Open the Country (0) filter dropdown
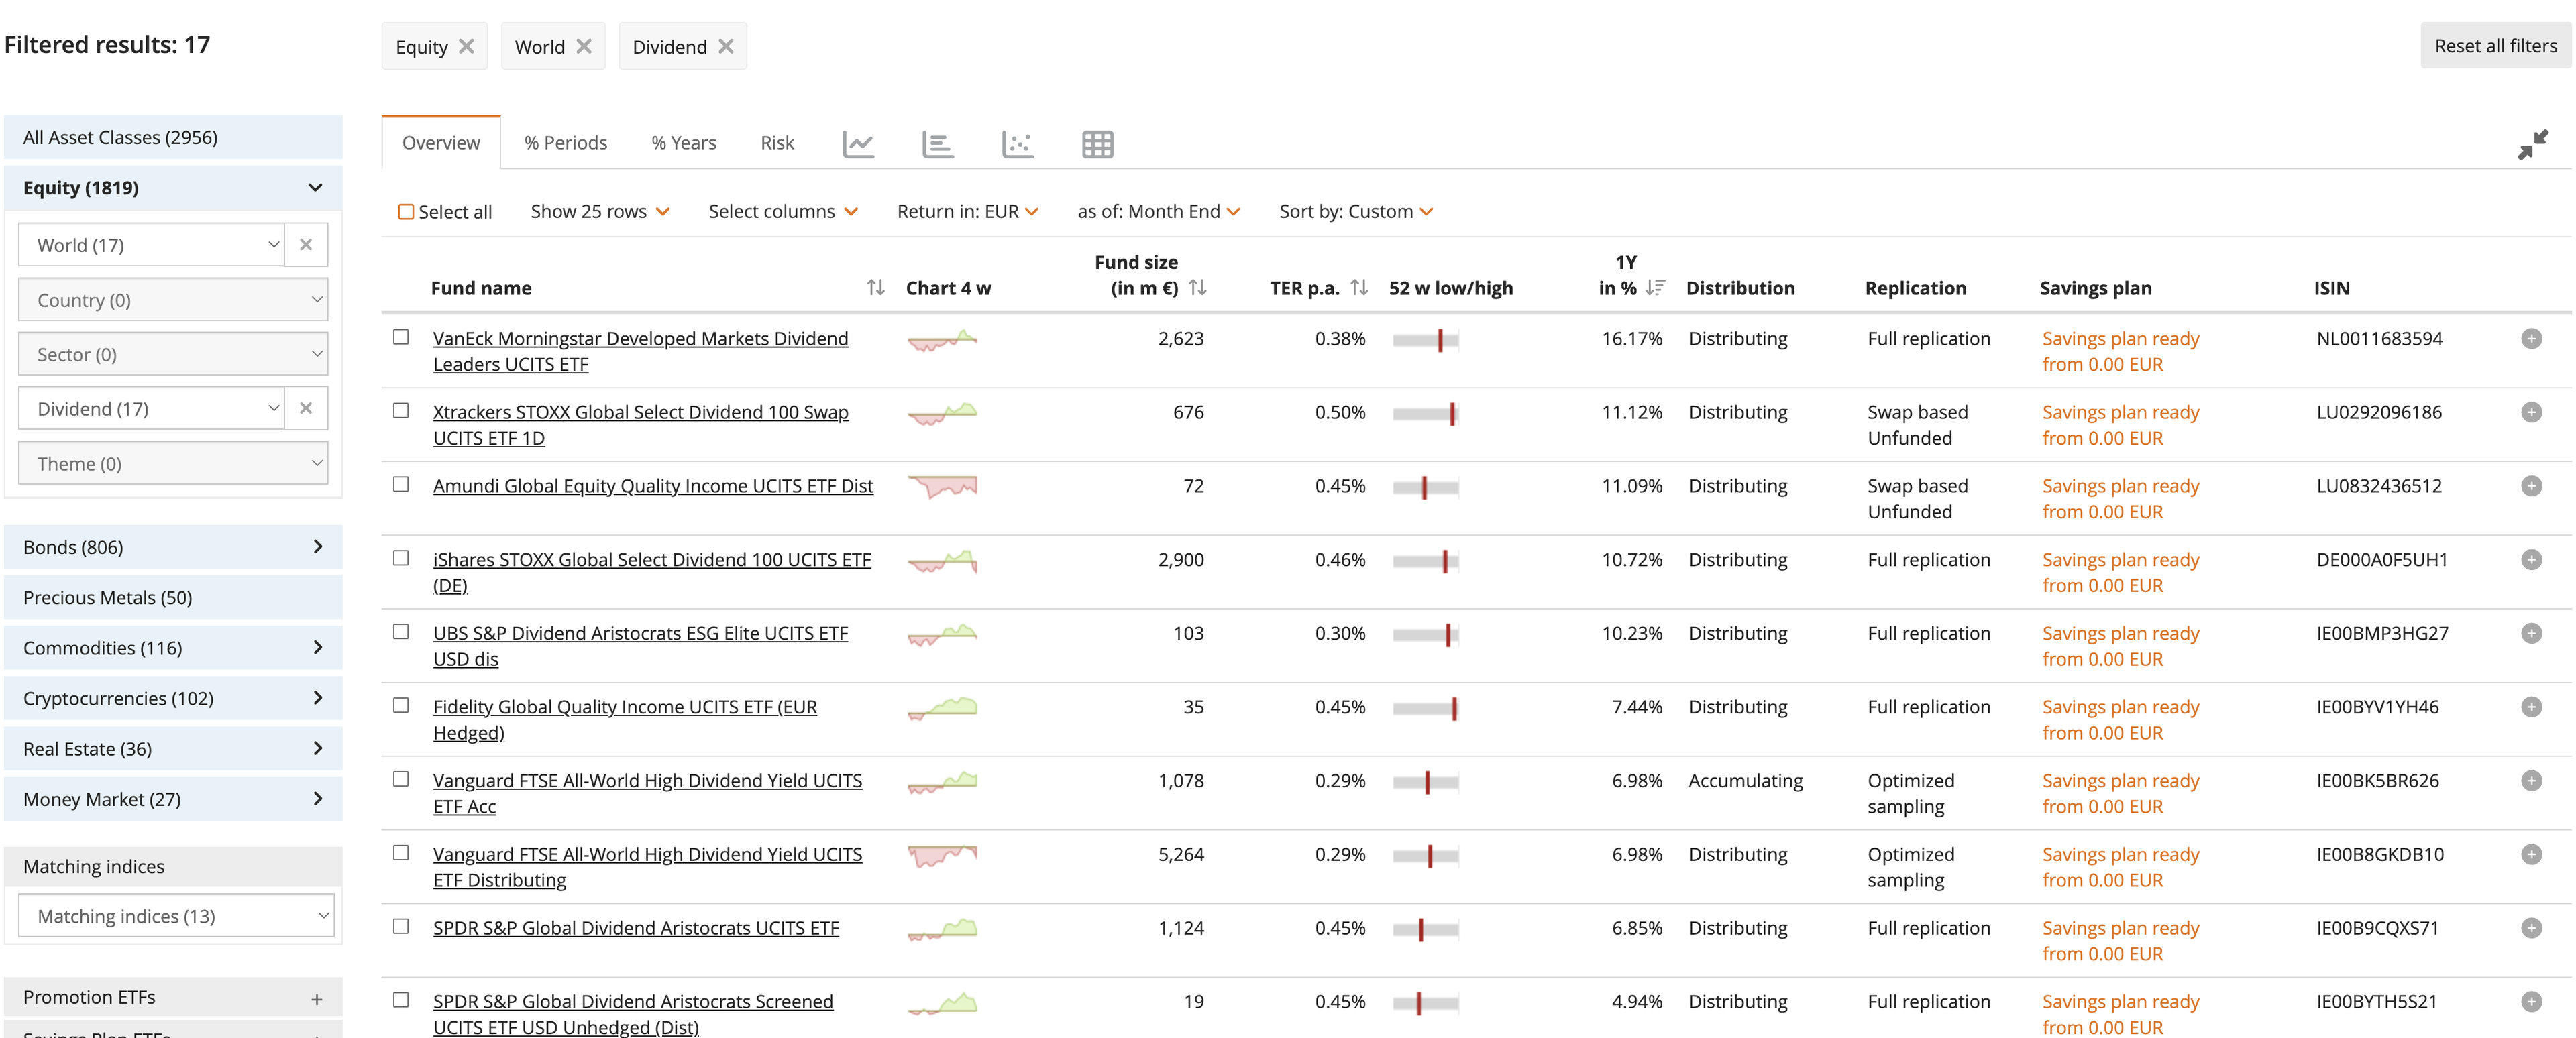Image resolution: width=2576 pixels, height=1038 pixels. tap(173, 300)
